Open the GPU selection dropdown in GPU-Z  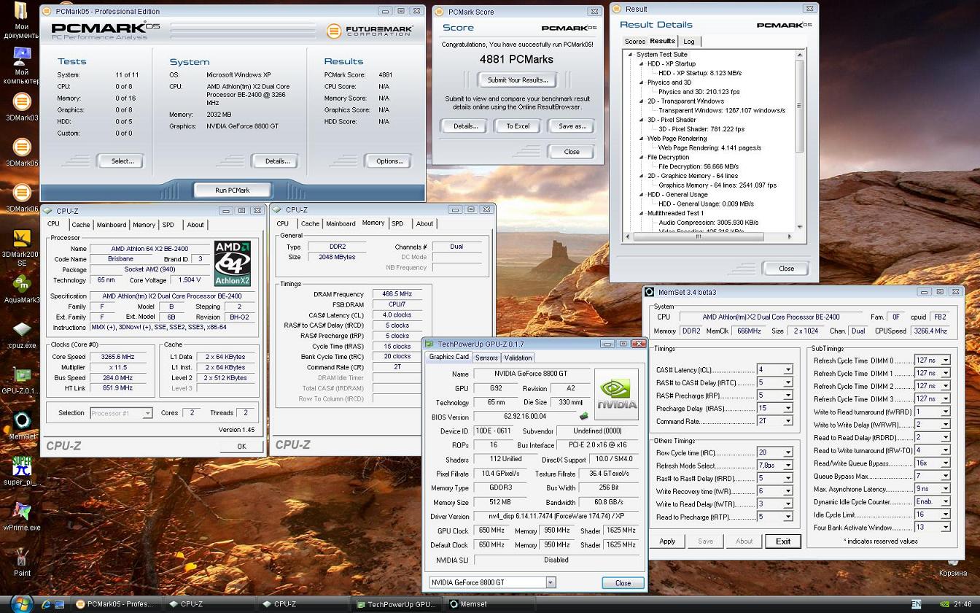pos(551,582)
